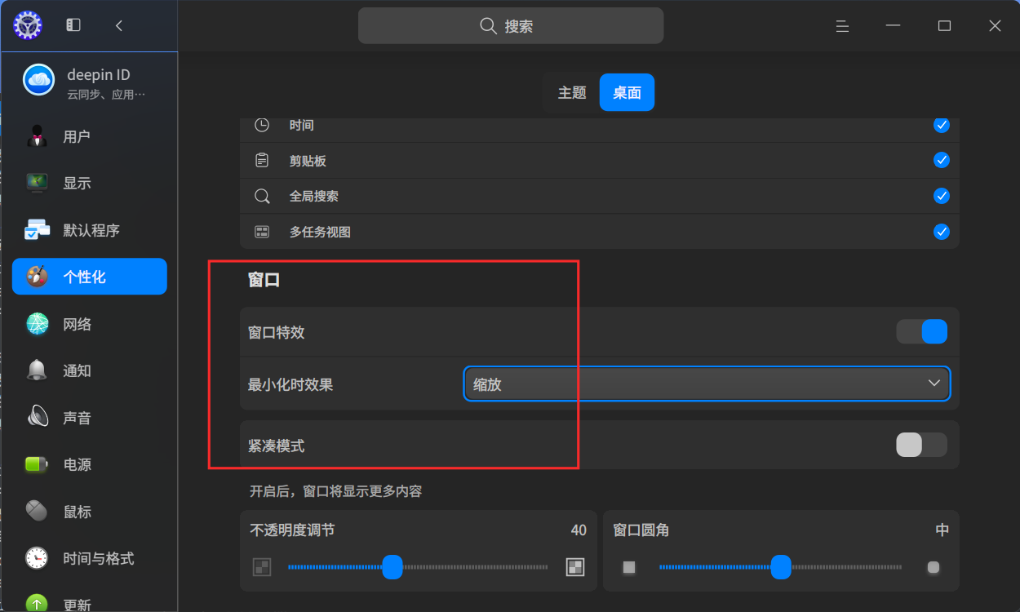Click the Control Center gear logo icon

click(28, 25)
